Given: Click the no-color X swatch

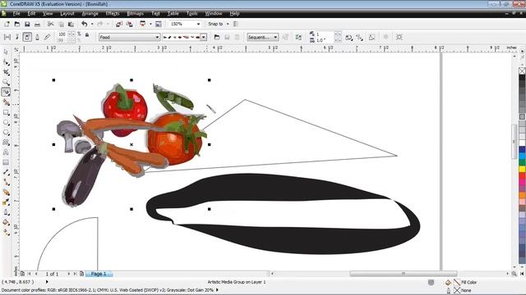Looking at the screenshot, I should coord(523,70).
